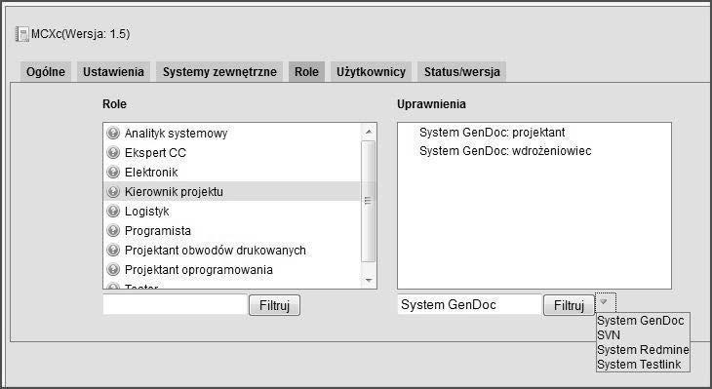Choose System Redmine from the dropdown list
The height and width of the screenshot is (389, 712).
(643, 349)
